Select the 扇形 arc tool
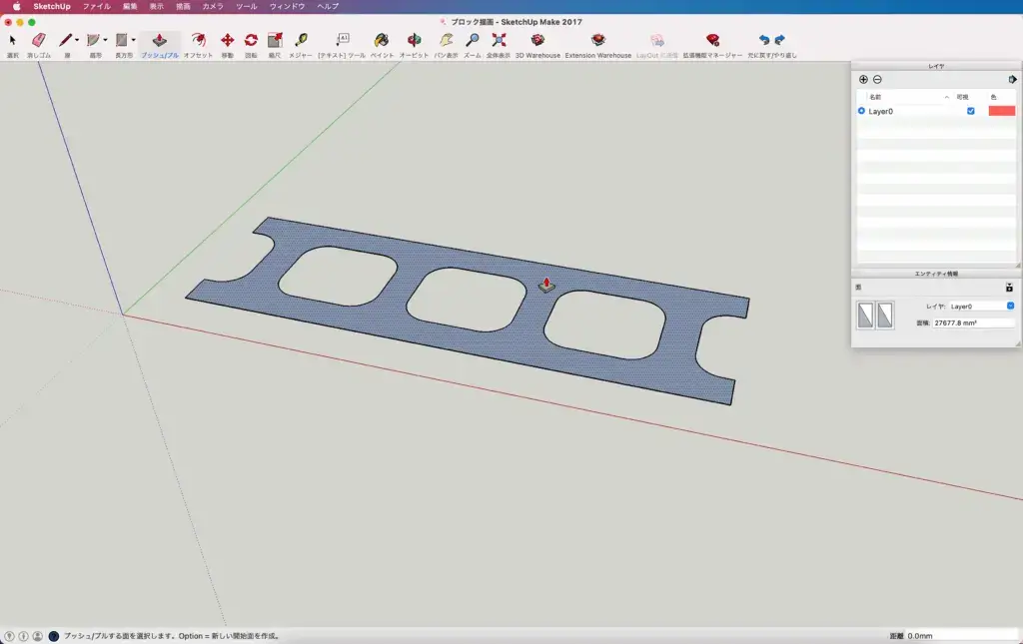 point(94,40)
